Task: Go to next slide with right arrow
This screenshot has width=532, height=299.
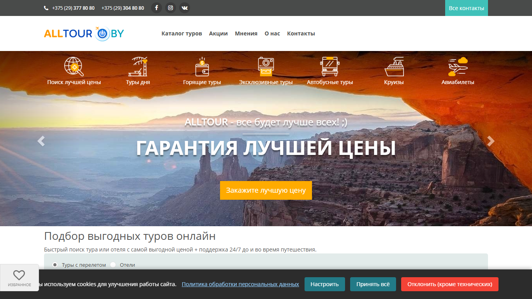Action: pyautogui.click(x=491, y=141)
